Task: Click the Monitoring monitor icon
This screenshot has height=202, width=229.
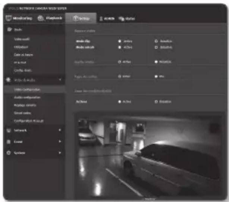Action: (9, 18)
